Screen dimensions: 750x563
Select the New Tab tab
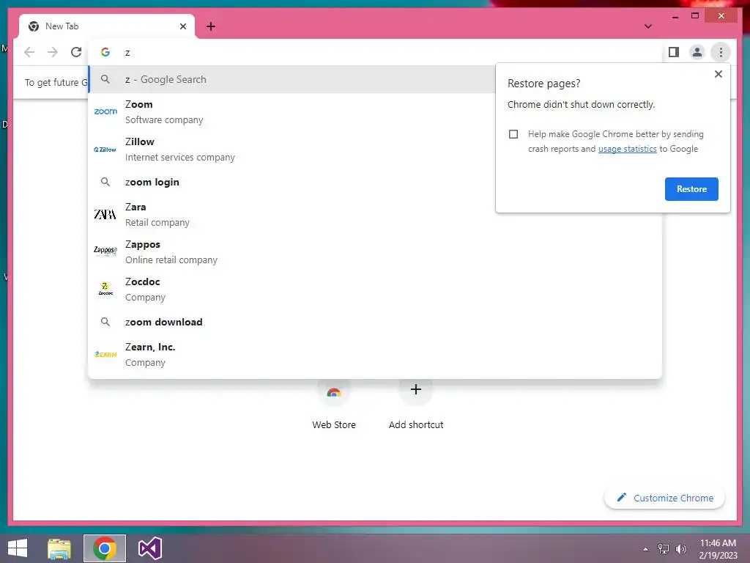tap(107, 26)
